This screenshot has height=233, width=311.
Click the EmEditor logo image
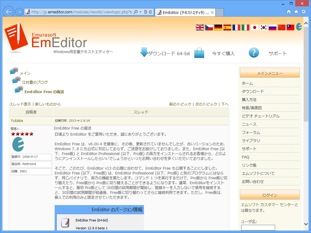46,38
